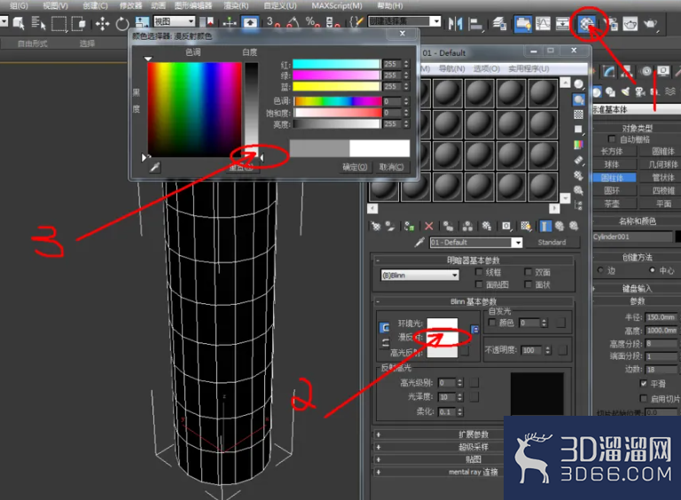Image resolution: width=681 pixels, height=500 pixels.
Task: Click the Lights category icon in Create panel
Action: tap(625, 91)
